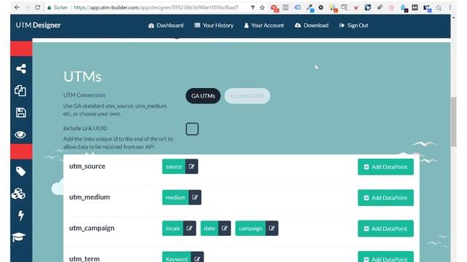Click the save floppy disk sidebar icon

pyautogui.click(x=20, y=113)
